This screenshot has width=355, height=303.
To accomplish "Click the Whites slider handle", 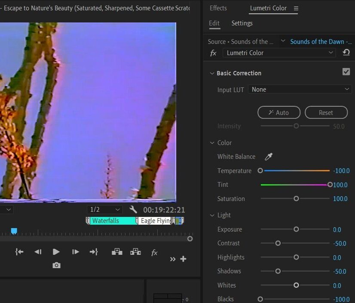I will [296, 285].
